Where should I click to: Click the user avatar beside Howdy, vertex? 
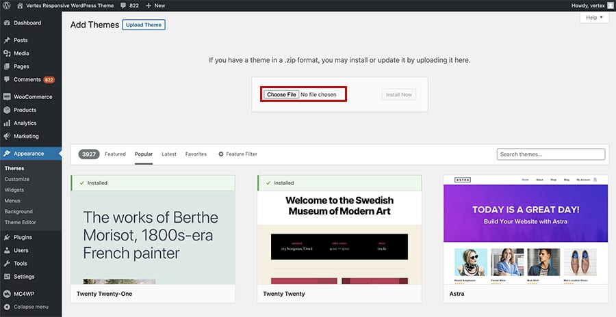pos(610,5)
